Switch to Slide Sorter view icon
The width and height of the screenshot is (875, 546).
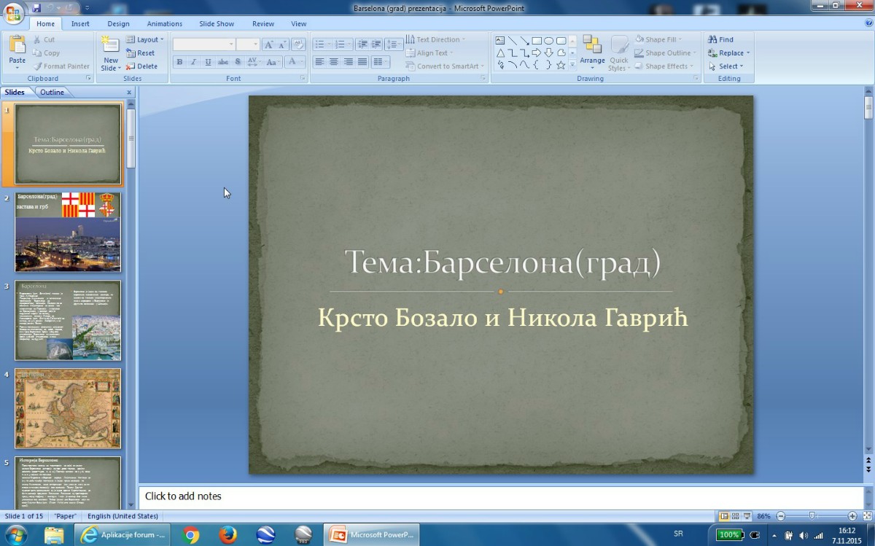[x=736, y=516]
